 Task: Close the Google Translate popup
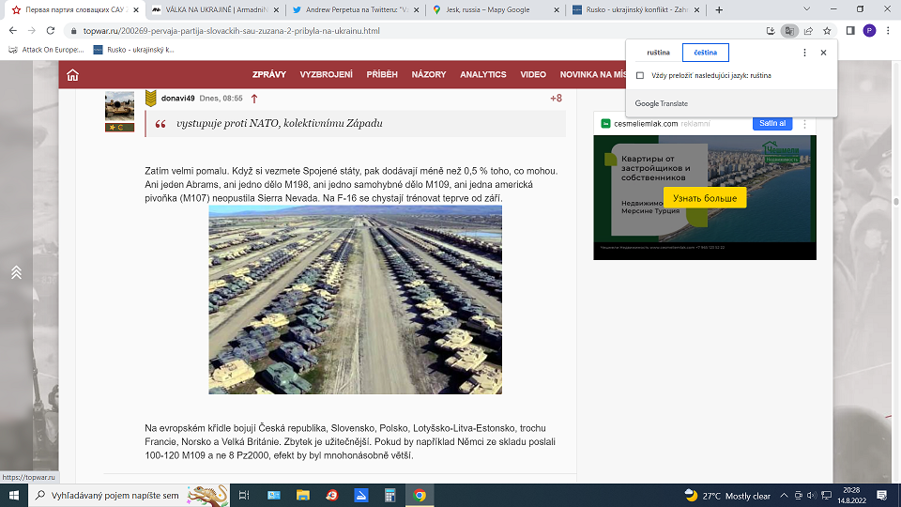[x=823, y=53]
